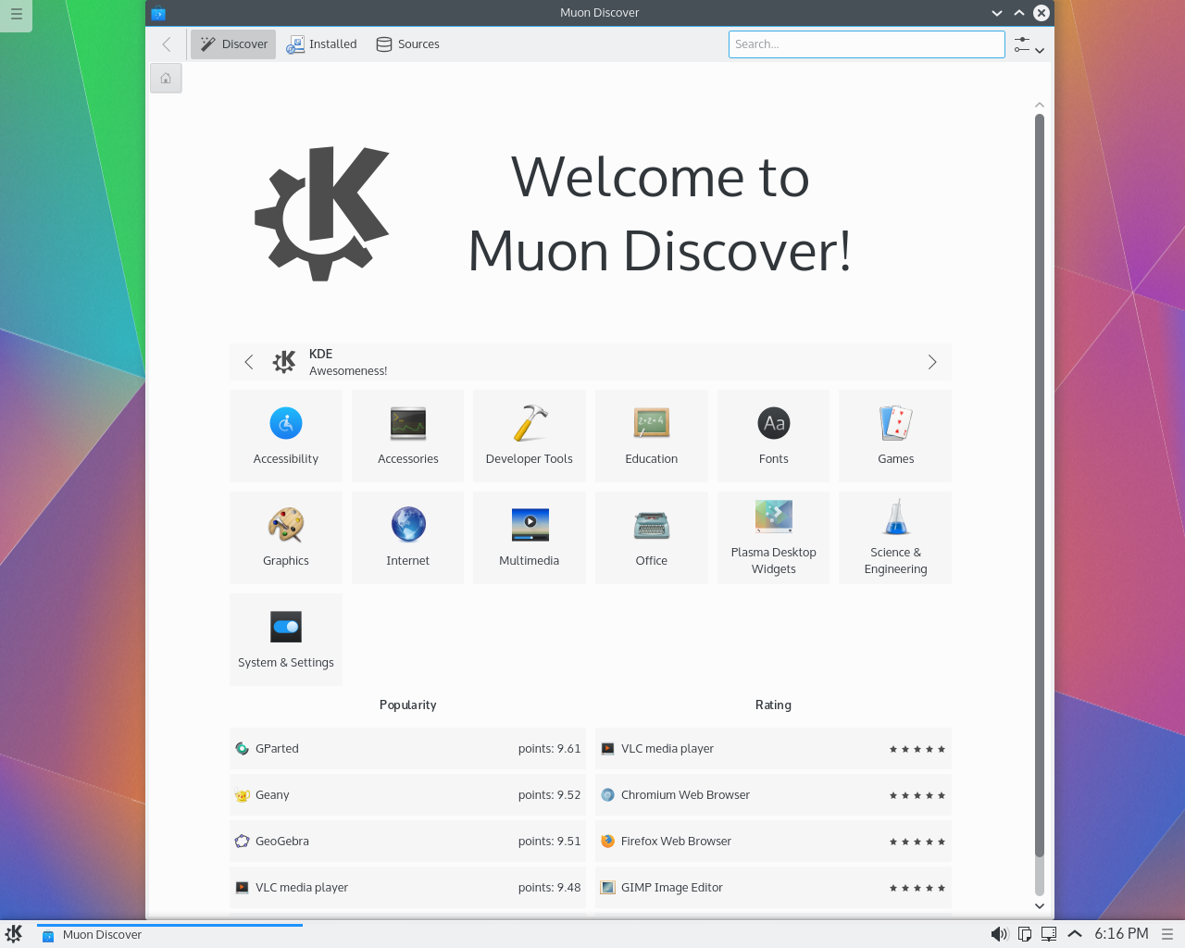This screenshot has height=948, width=1185.
Task: Show the previous featured banner
Action: point(248,362)
